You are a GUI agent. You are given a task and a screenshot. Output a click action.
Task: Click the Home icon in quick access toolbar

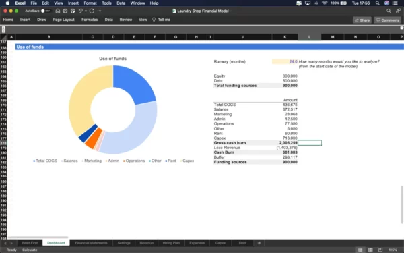(58, 11)
